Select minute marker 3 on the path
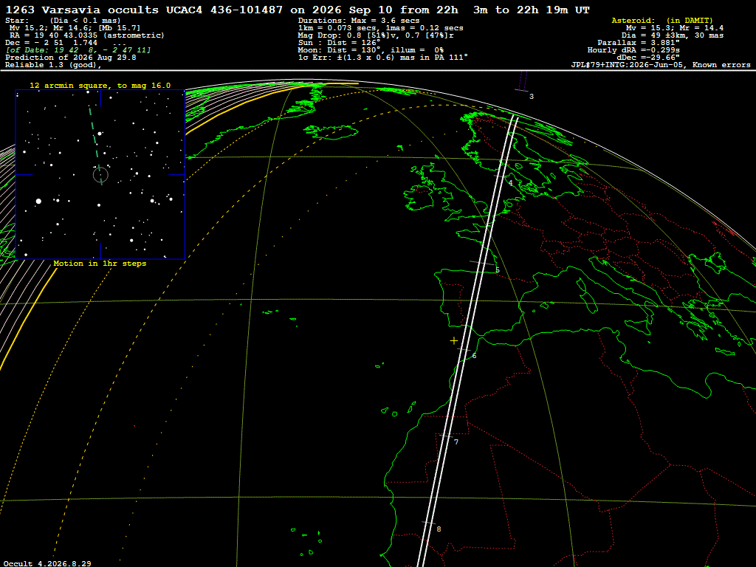This screenshot has height=567, width=756. (531, 97)
